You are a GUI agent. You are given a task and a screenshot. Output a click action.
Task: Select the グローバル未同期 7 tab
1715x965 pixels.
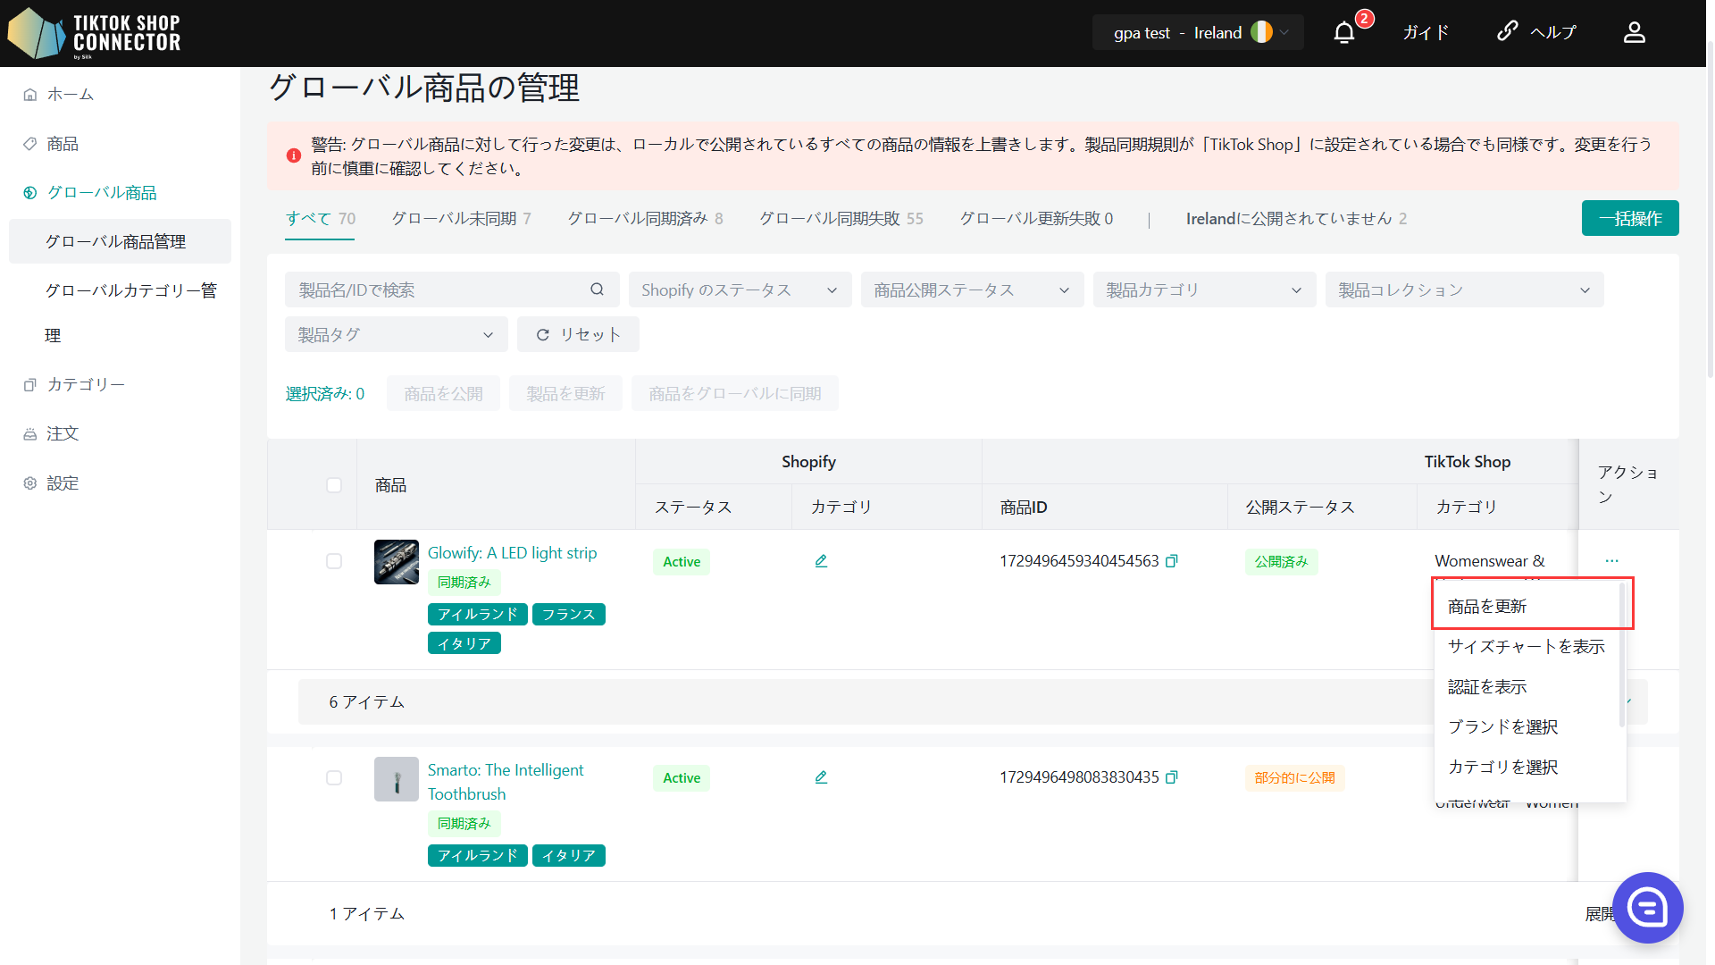pyautogui.click(x=462, y=219)
